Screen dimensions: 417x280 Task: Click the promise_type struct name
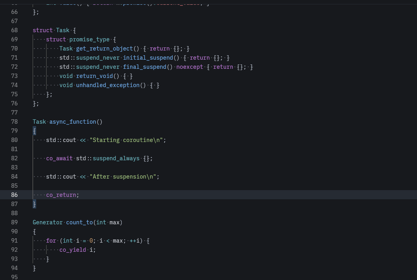89,39
